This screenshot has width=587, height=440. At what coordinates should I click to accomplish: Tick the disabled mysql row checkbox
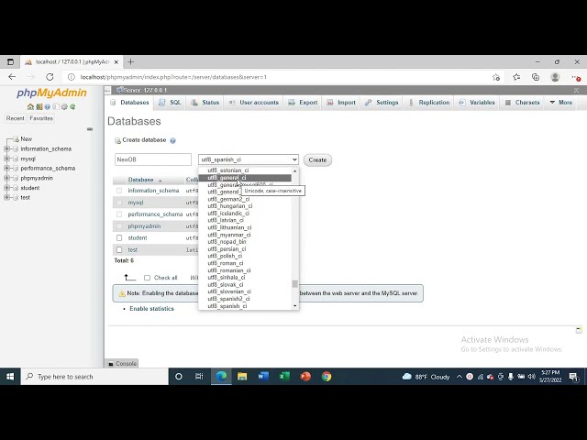(x=119, y=203)
